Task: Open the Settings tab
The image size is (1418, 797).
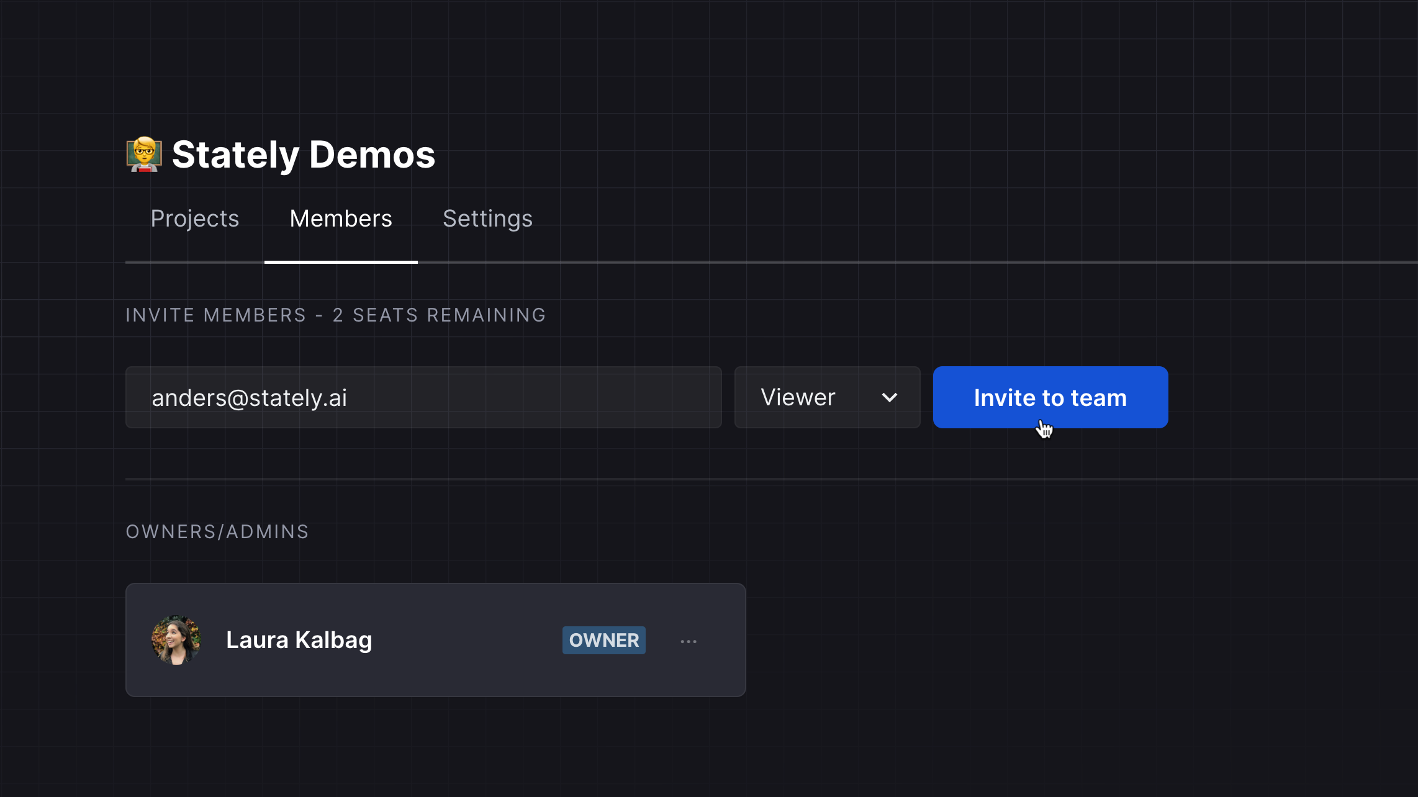Action: pyautogui.click(x=487, y=218)
